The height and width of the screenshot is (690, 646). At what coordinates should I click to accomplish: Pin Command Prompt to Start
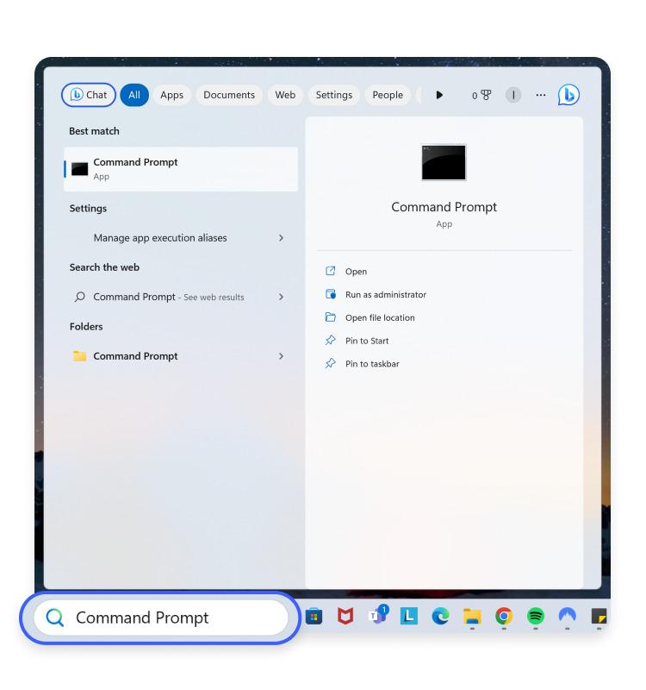(367, 341)
